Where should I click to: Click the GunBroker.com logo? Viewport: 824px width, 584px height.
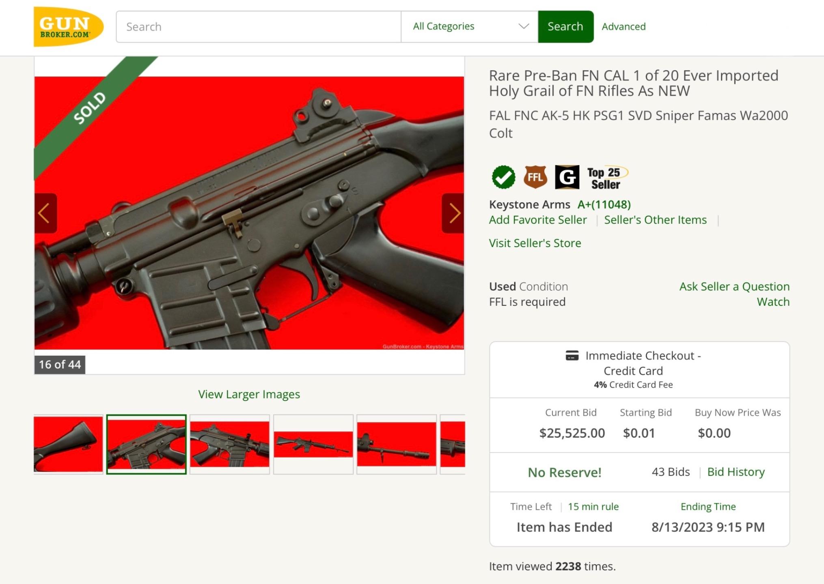(68, 27)
